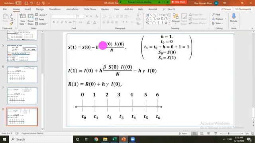Click Find in Editing group
The image size is (255, 143).
point(216,15)
